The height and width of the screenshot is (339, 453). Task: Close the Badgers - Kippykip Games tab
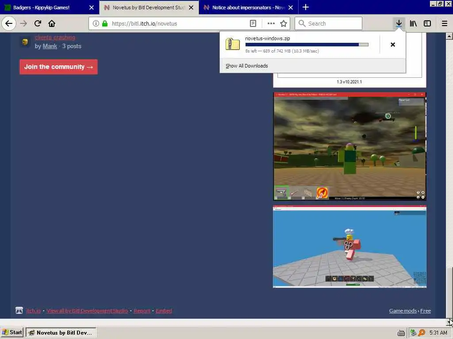tap(92, 8)
